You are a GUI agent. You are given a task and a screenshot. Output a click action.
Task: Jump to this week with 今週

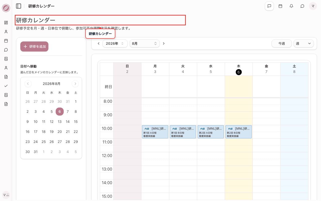(282, 43)
